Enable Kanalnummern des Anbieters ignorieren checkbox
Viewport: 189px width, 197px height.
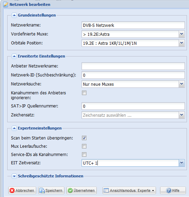click(x=84, y=93)
